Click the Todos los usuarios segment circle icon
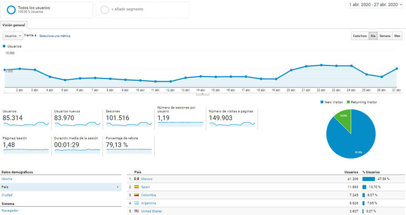The height and width of the screenshot is (215, 406). pos(11,10)
